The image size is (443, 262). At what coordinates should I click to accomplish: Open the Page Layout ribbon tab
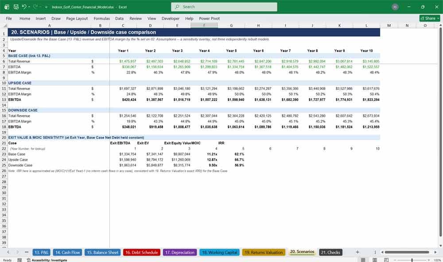click(77, 18)
